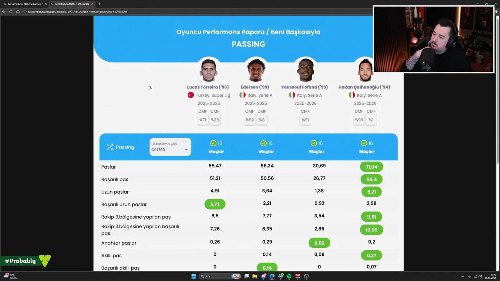Image resolution: width=500 pixels, height=281 pixels.
Task: Click Torreira's %71 DMF badge
Action: [x=203, y=120]
